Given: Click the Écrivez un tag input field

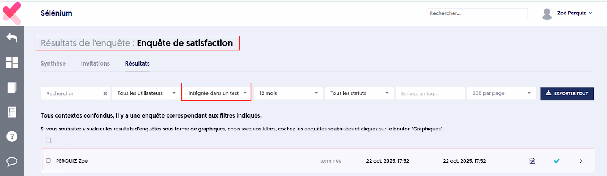Looking at the screenshot, I should point(430,93).
